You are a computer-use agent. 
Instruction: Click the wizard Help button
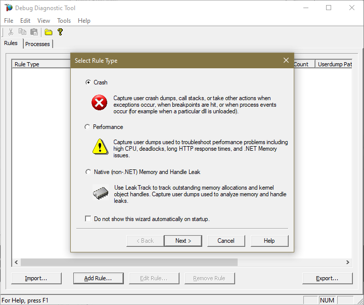pyautogui.click(x=269, y=241)
